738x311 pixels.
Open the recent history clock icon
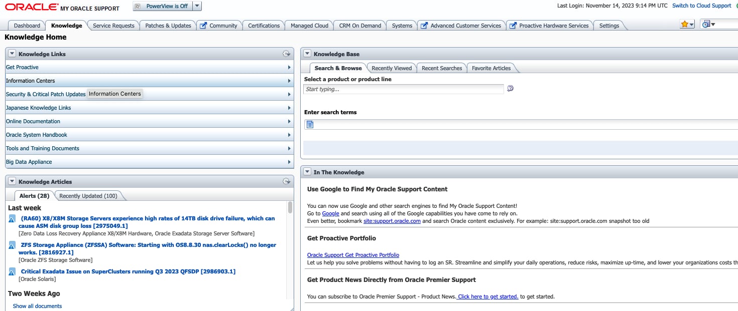(x=706, y=25)
